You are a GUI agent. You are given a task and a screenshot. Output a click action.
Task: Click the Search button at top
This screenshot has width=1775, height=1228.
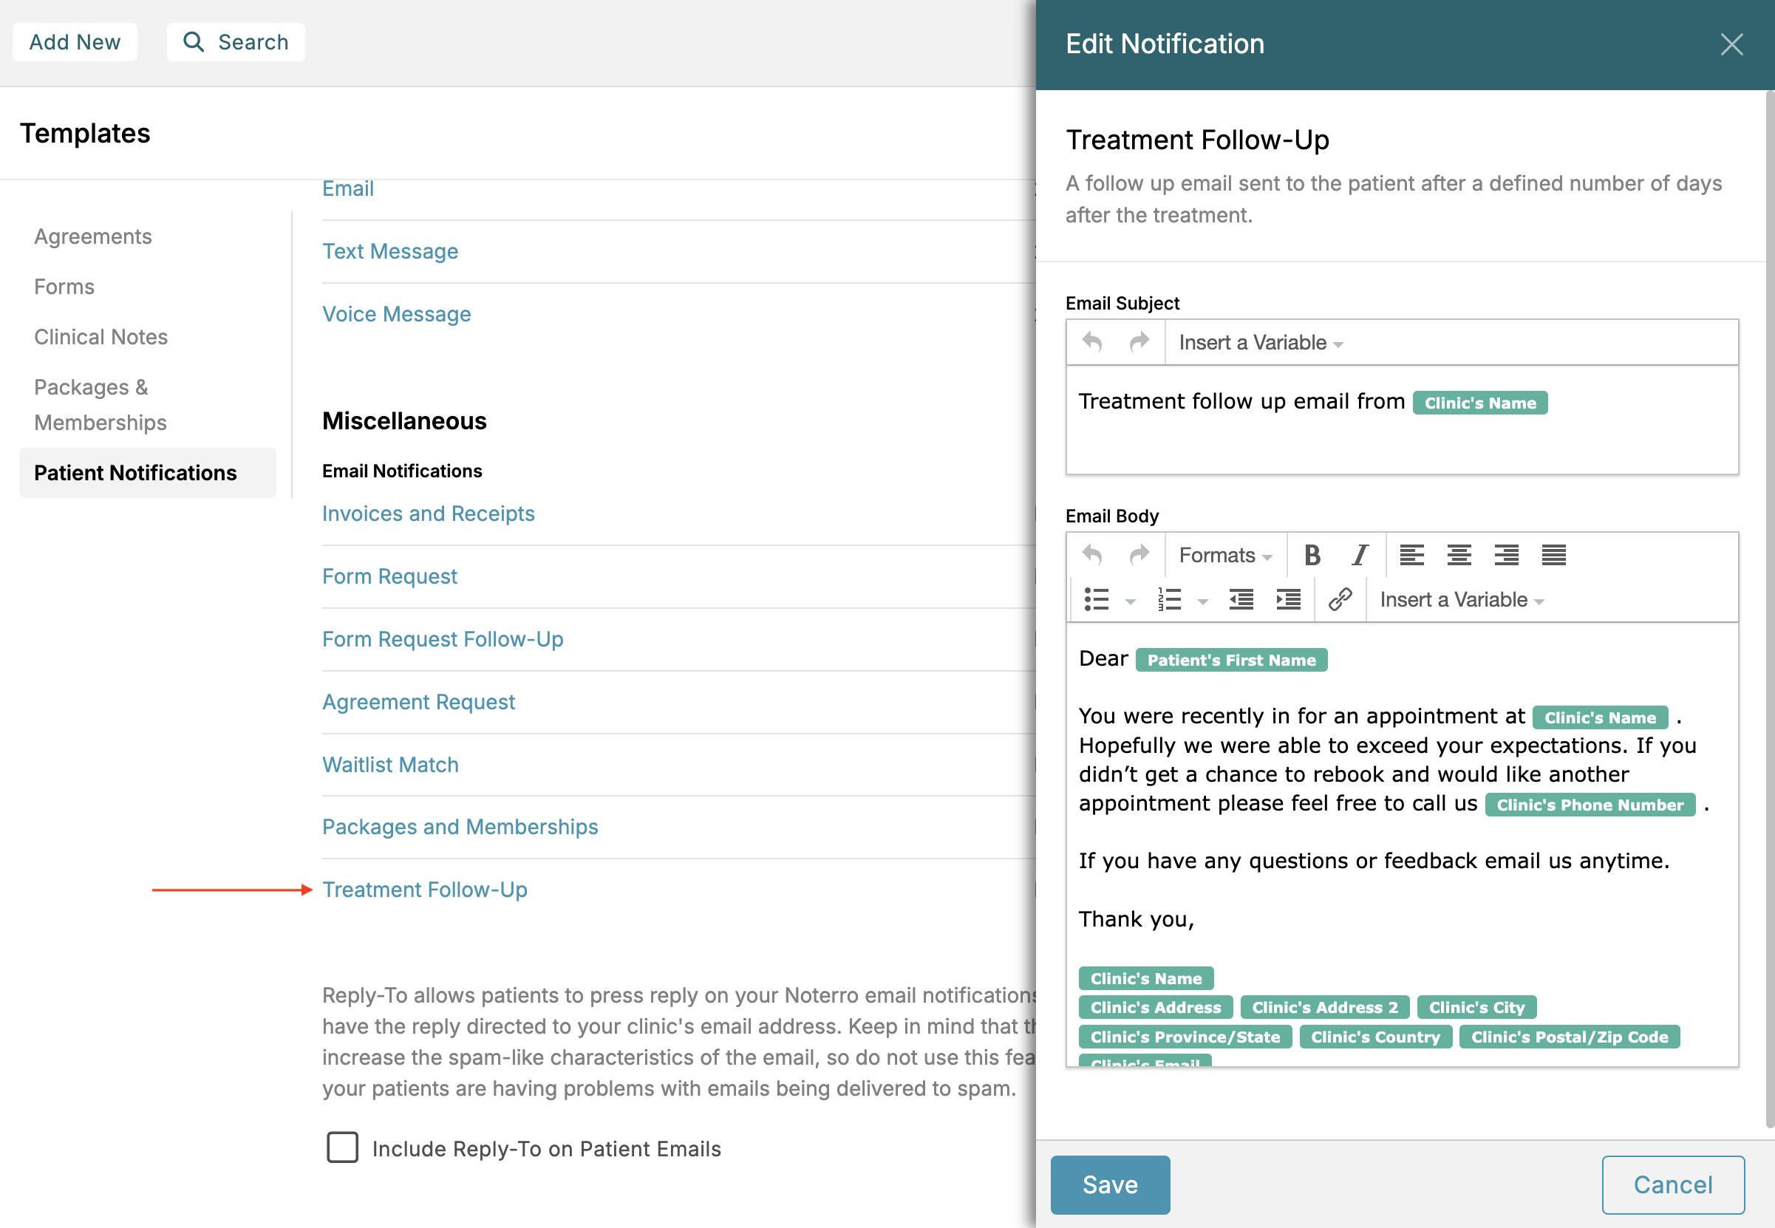coord(236,41)
